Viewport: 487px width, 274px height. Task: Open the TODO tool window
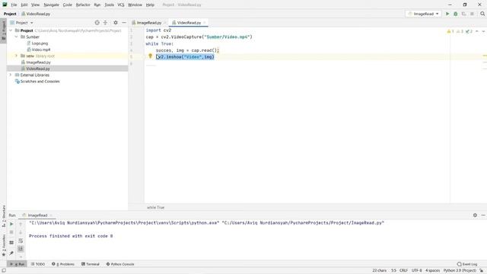coord(38,264)
